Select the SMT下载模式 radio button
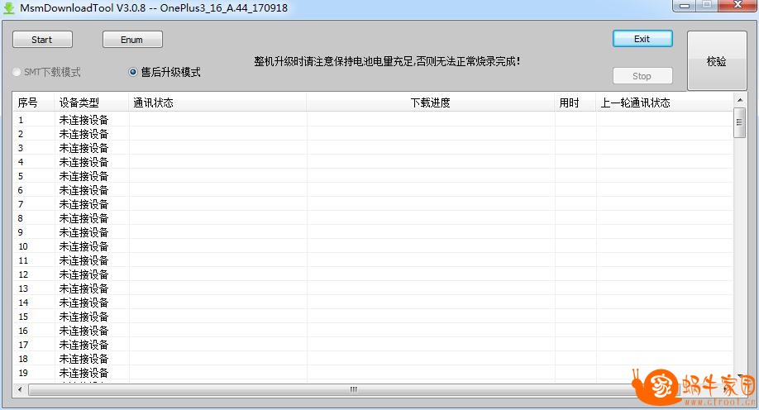Viewport: 759px width, 410px height. [17, 72]
